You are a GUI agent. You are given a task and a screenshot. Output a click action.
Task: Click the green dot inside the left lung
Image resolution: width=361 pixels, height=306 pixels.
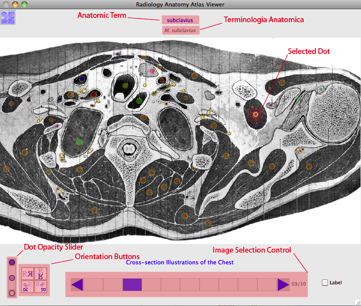79,142
